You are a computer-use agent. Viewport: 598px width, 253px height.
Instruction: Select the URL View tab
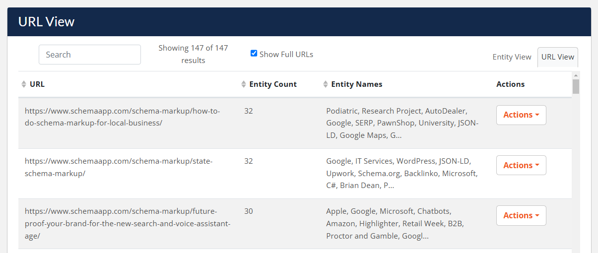(558, 57)
